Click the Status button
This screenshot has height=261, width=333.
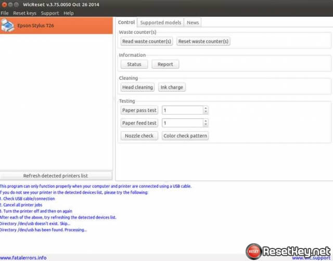tap(134, 64)
